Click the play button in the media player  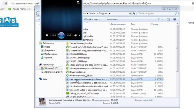61,35
